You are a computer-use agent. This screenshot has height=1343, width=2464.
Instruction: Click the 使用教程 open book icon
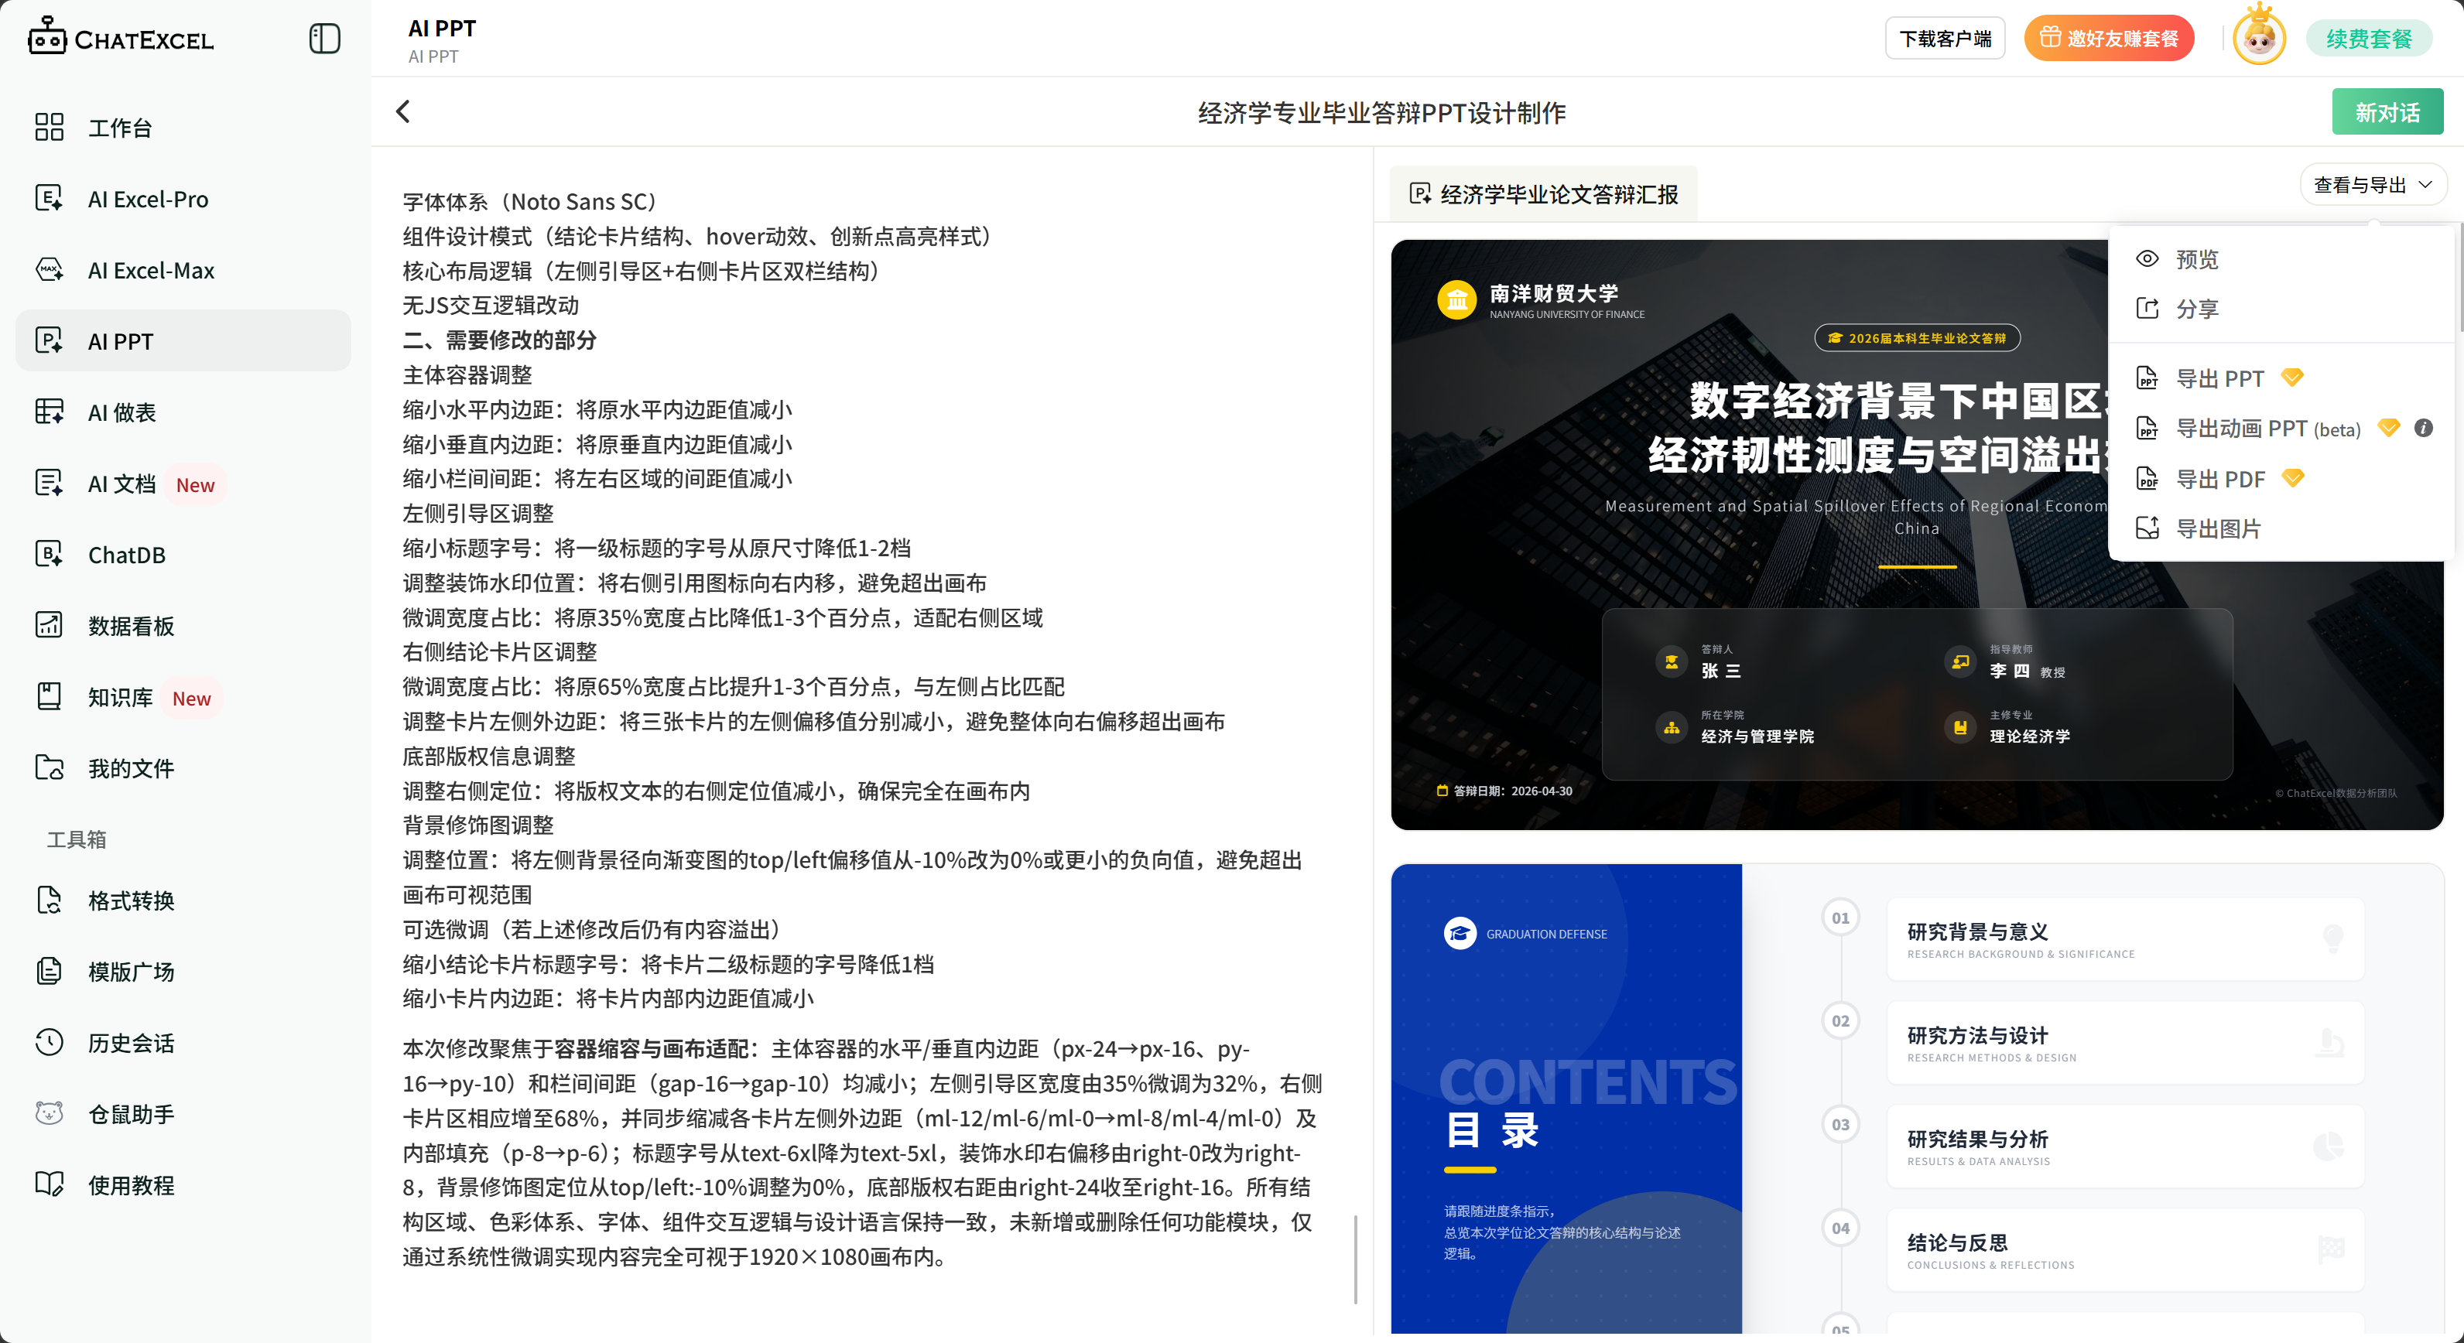(x=49, y=1185)
